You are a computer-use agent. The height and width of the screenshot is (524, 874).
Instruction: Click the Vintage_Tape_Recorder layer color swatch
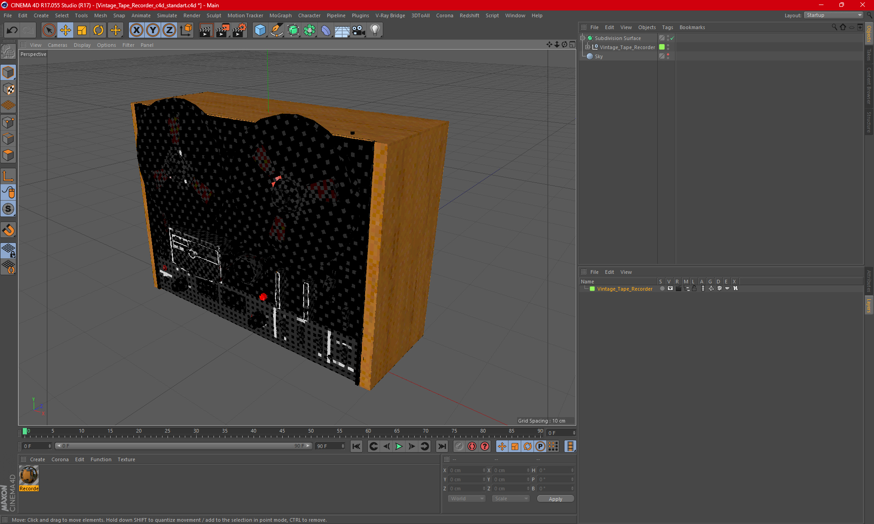(592, 289)
